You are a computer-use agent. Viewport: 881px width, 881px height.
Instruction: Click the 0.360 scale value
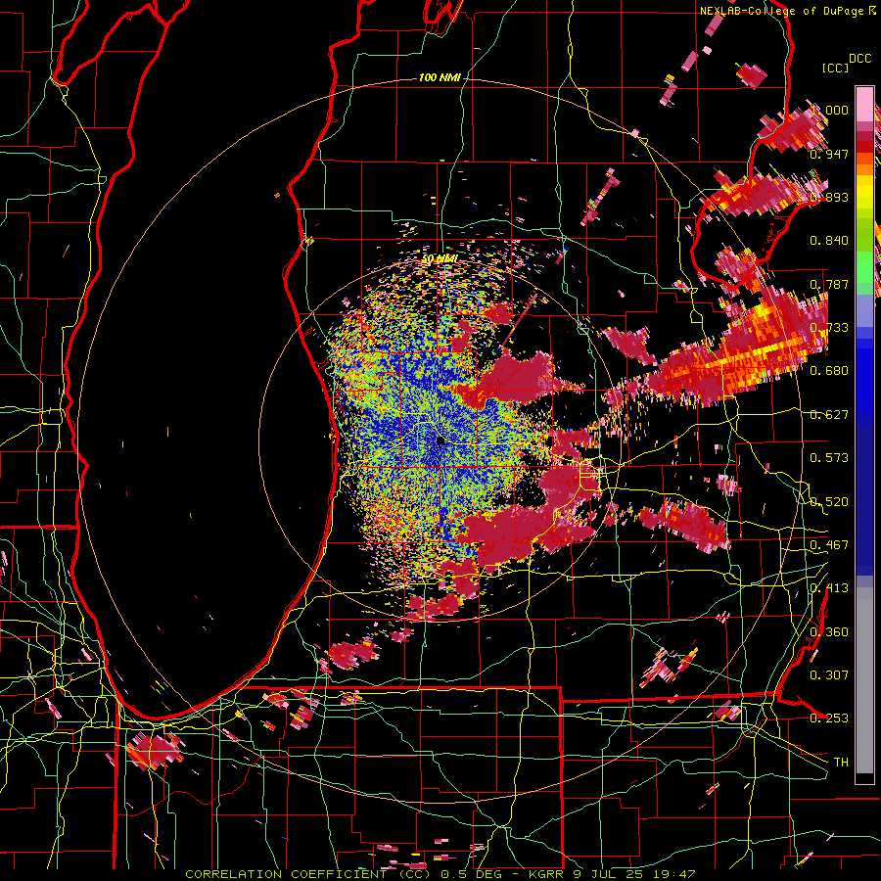click(829, 632)
